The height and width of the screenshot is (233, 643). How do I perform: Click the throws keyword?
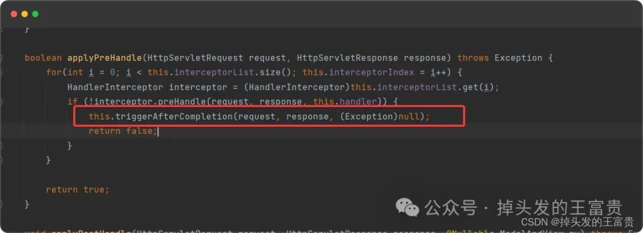(473, 58)
